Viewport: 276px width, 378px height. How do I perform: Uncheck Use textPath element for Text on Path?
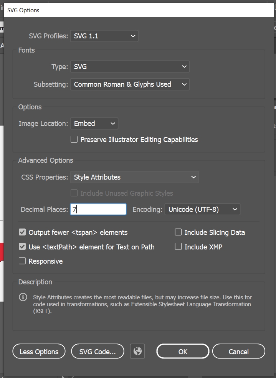pos(22,246)
